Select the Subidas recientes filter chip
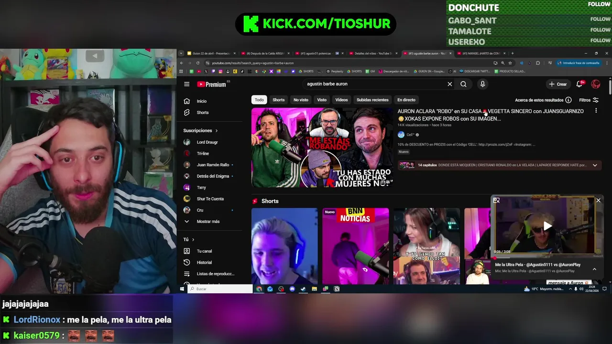The width and height of the screenshot is (612, 344). [372, 100]
